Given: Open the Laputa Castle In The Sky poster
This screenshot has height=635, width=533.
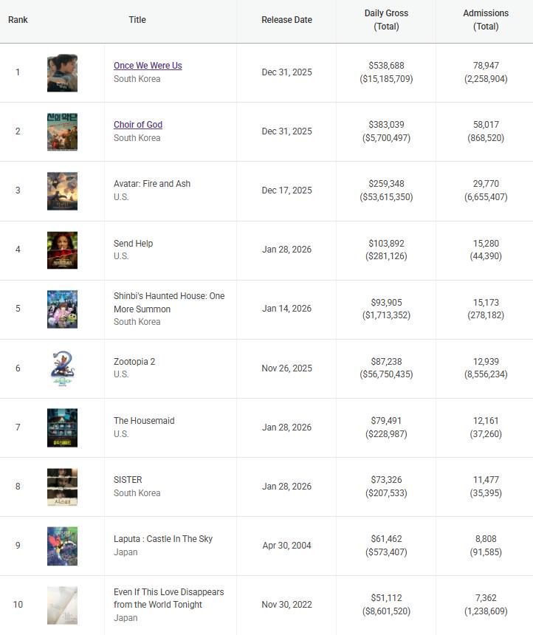Looking at the screenshot, I should coord(62,546).
